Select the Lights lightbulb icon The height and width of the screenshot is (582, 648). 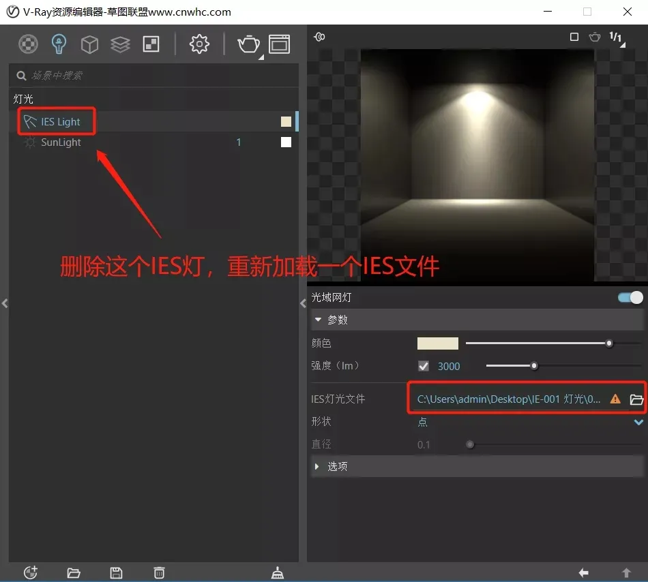59,44
